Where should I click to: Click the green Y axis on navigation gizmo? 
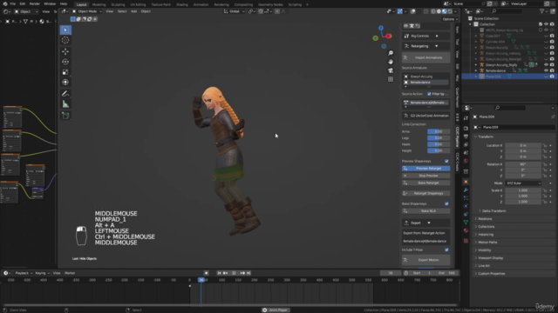coord(375,38)
